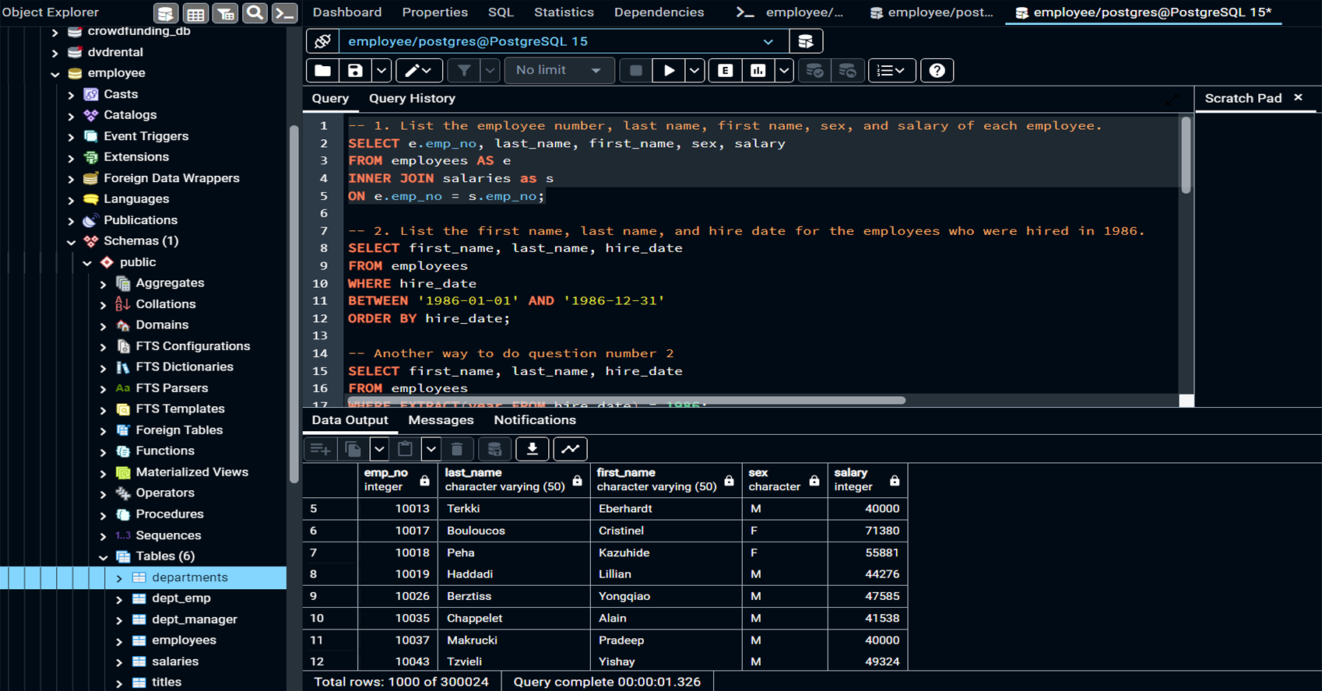Launch the PSQL tool from Object Explorer
The height and width of the screenshot is (691, 1322).
[284, 13]
